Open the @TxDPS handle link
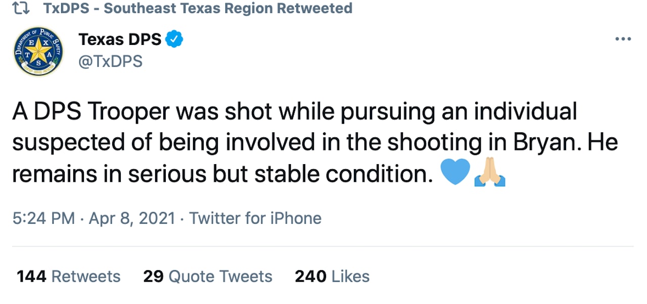Image resolution: width=647 pixels, height=304 pixels. 110,61
